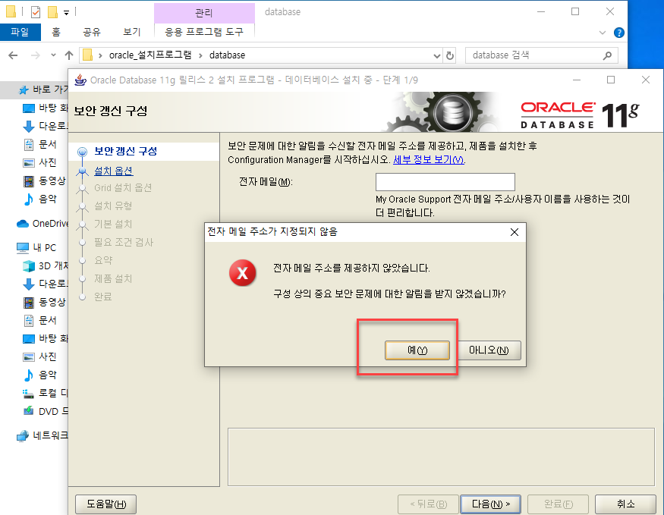Image resolution: width=664 pixels, height=515 pixels.
Task: Open the quick access toolbar customize dropdown
Action: (x=66, y=13)
